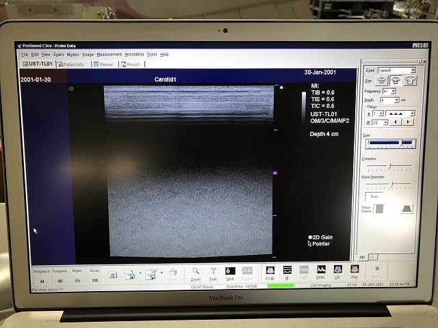
Task: Select the Text annotation tool
Action: (213, 274)
